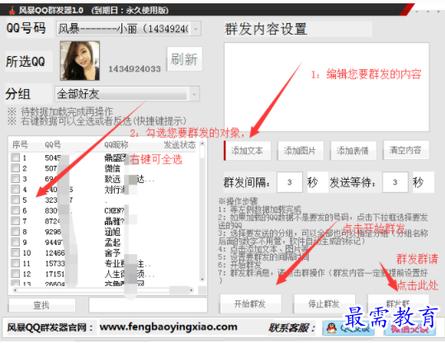Viewport: 445px width, 343px height.
Task: Click the QQ number 1434924033 text
Action: (x=135, y=69)
